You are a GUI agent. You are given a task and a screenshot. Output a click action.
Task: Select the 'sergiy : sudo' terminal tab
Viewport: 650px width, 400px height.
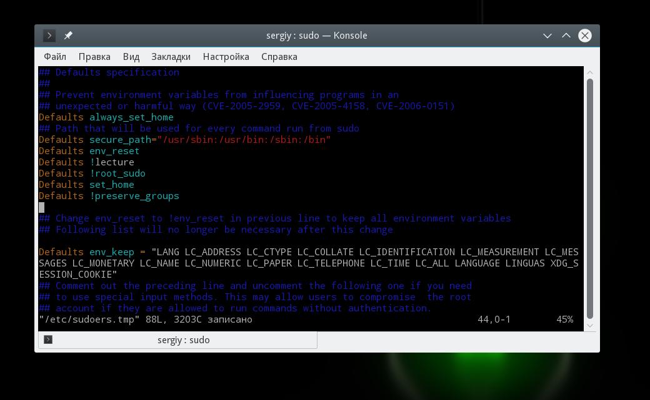(178, 340)
